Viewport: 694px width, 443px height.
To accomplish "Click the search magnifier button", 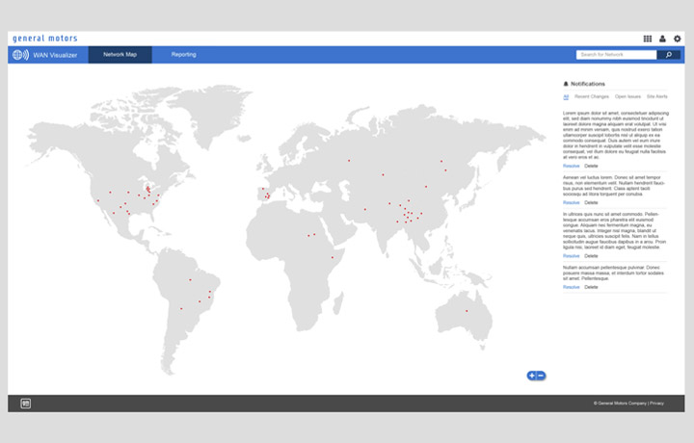I will point(668,55).
